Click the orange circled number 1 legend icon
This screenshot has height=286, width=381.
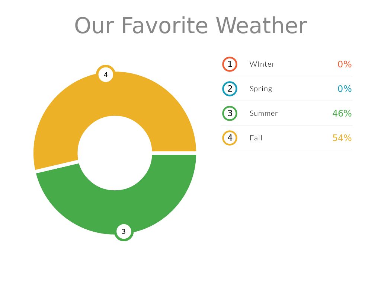coord(230,64)
